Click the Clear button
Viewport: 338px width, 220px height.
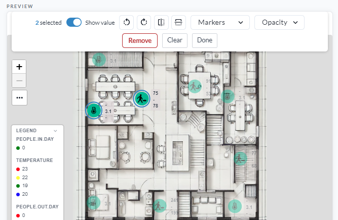pos(175,40)
